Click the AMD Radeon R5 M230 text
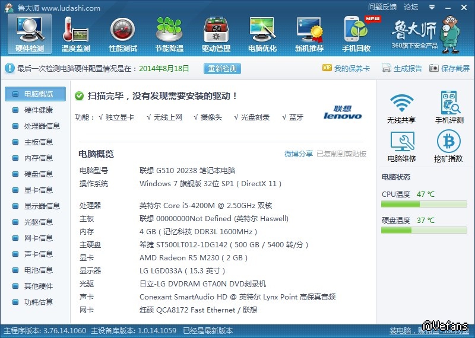 coord(194,258)
